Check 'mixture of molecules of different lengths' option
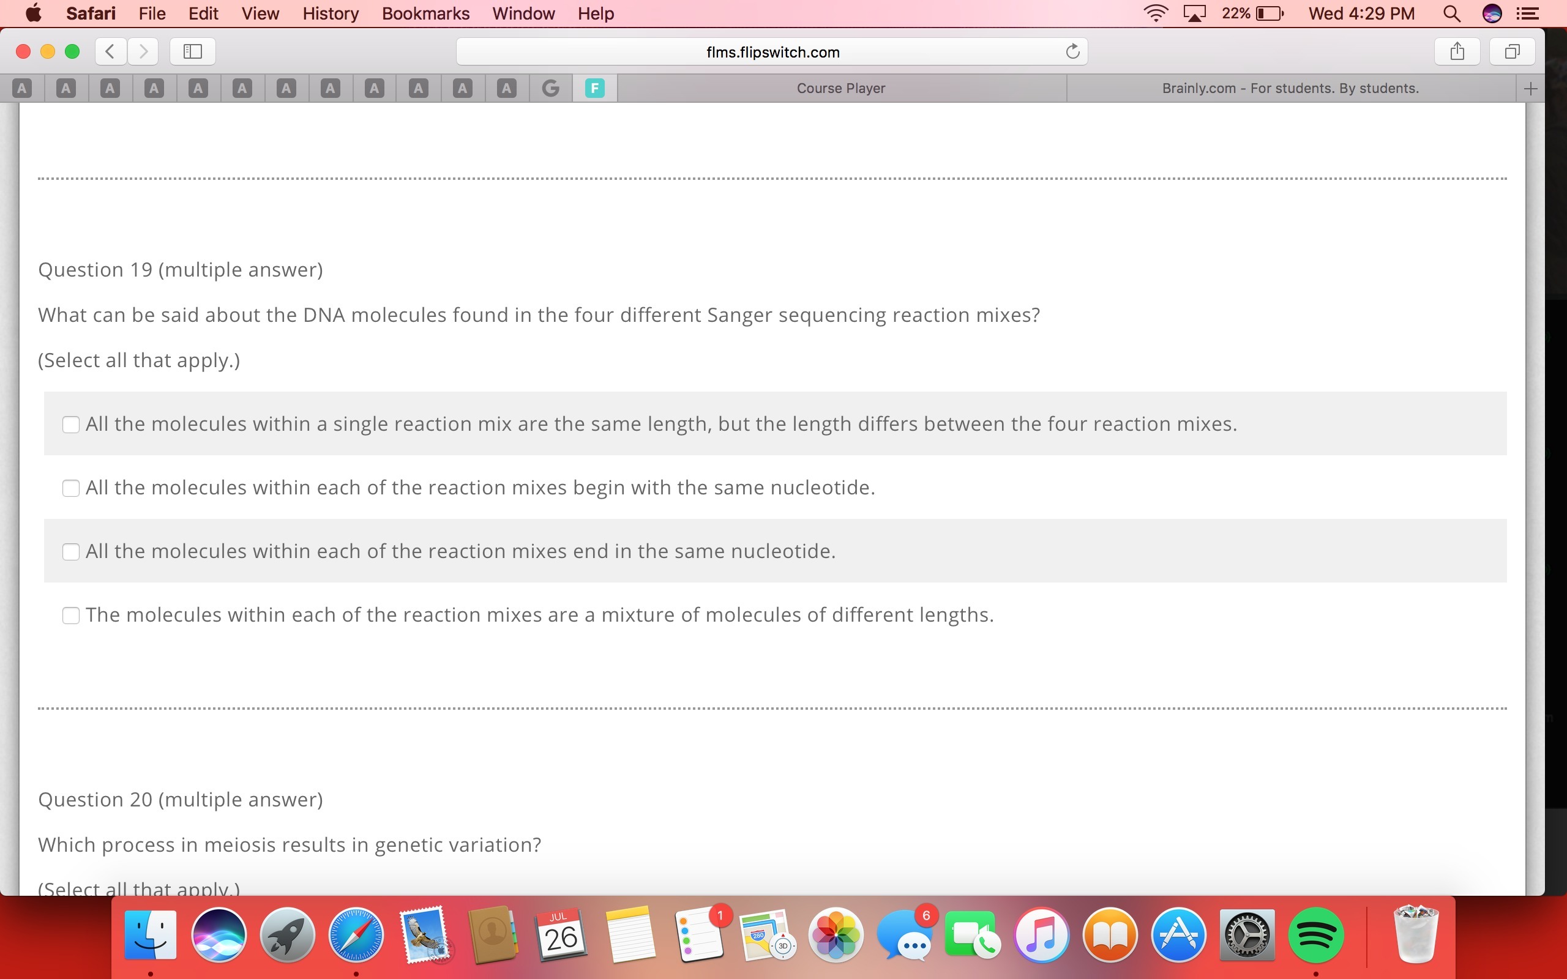Screen dimensions: 1567x979 70,615
